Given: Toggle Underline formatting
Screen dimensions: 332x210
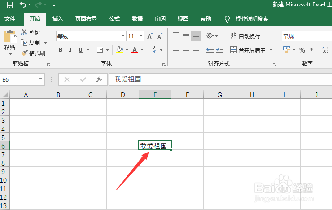Looking at the screenshot, I should (x=80, y=50).
